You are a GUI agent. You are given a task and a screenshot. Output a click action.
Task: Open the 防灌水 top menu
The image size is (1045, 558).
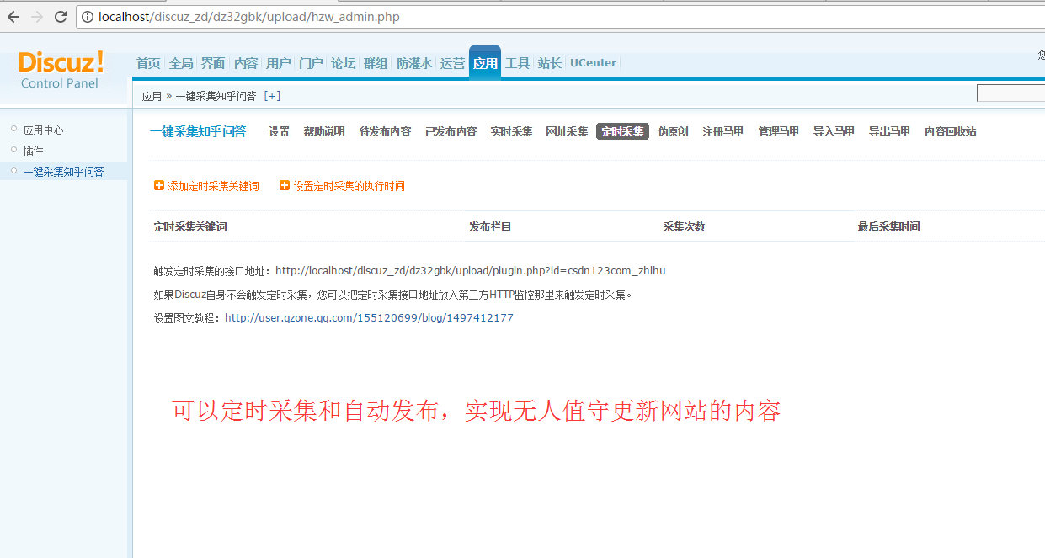coord(414,63)
